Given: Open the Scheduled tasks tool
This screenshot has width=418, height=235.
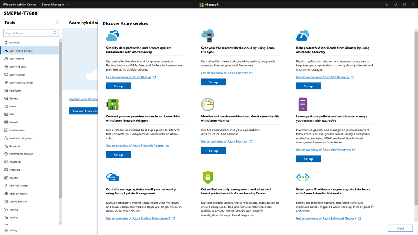Looking at the screenshot, I should pyautogui.click(x=30, y=202).
